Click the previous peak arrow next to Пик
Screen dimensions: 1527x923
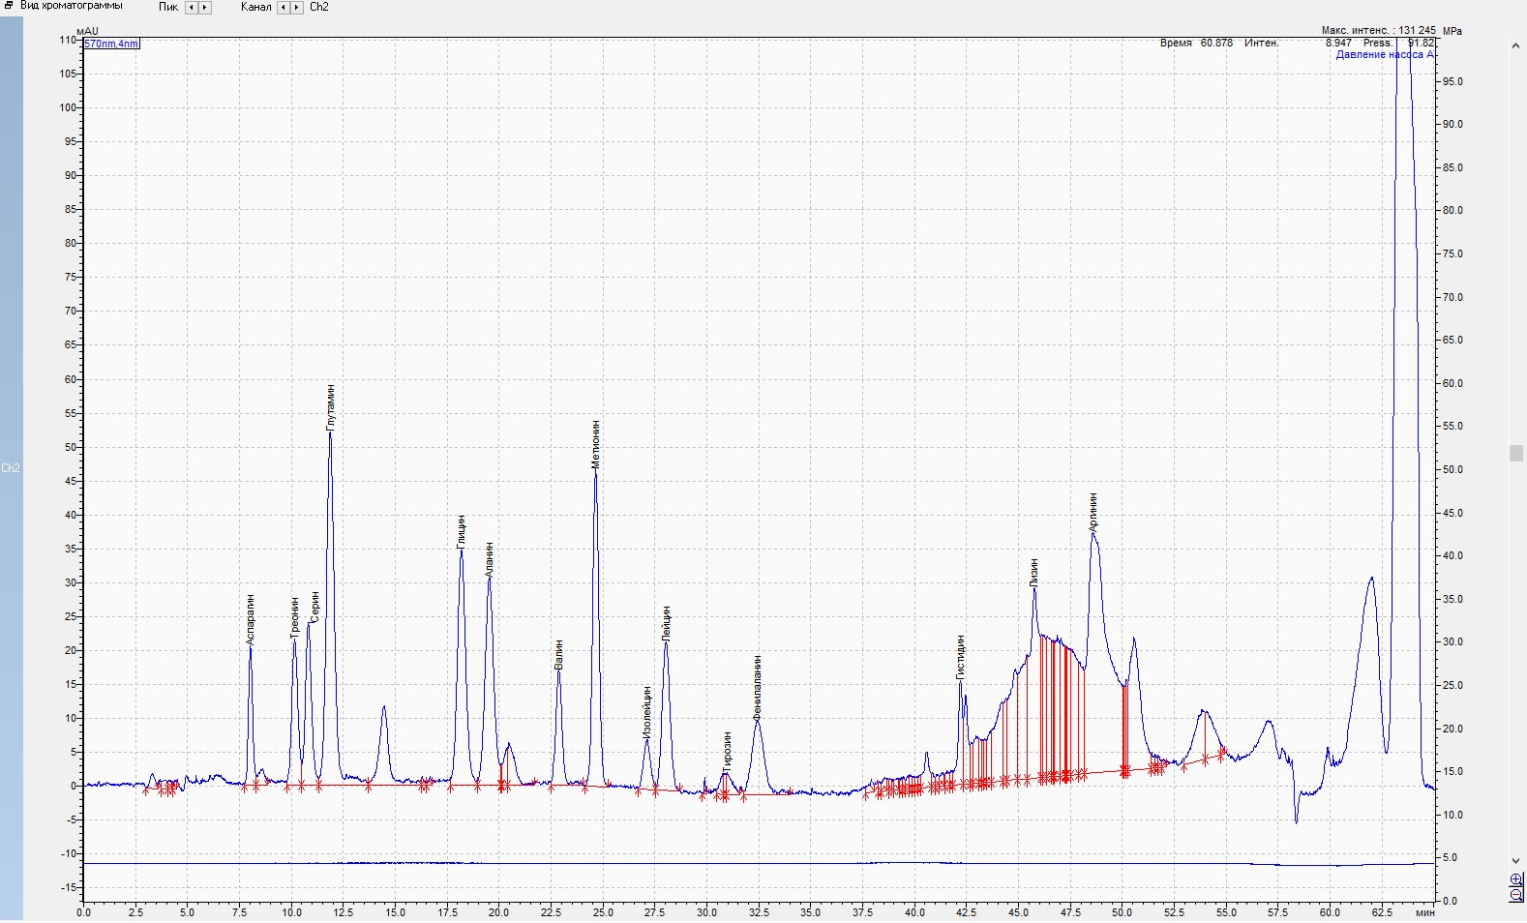[192, 7]
